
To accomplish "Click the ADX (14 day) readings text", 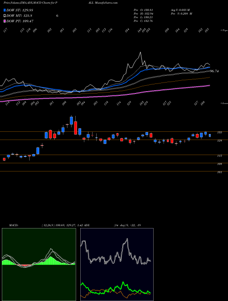I will pos(127,225).
